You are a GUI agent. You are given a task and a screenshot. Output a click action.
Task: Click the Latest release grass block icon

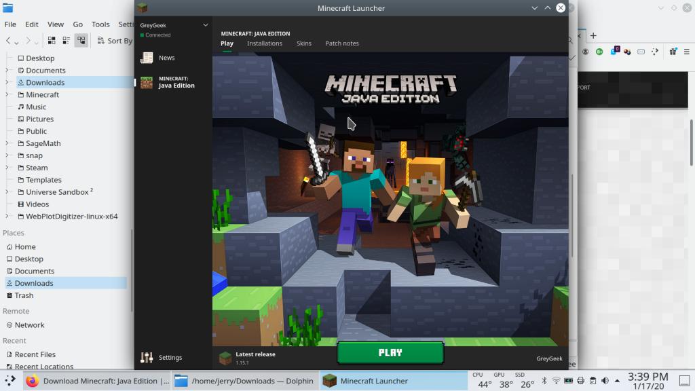(225, 358)
